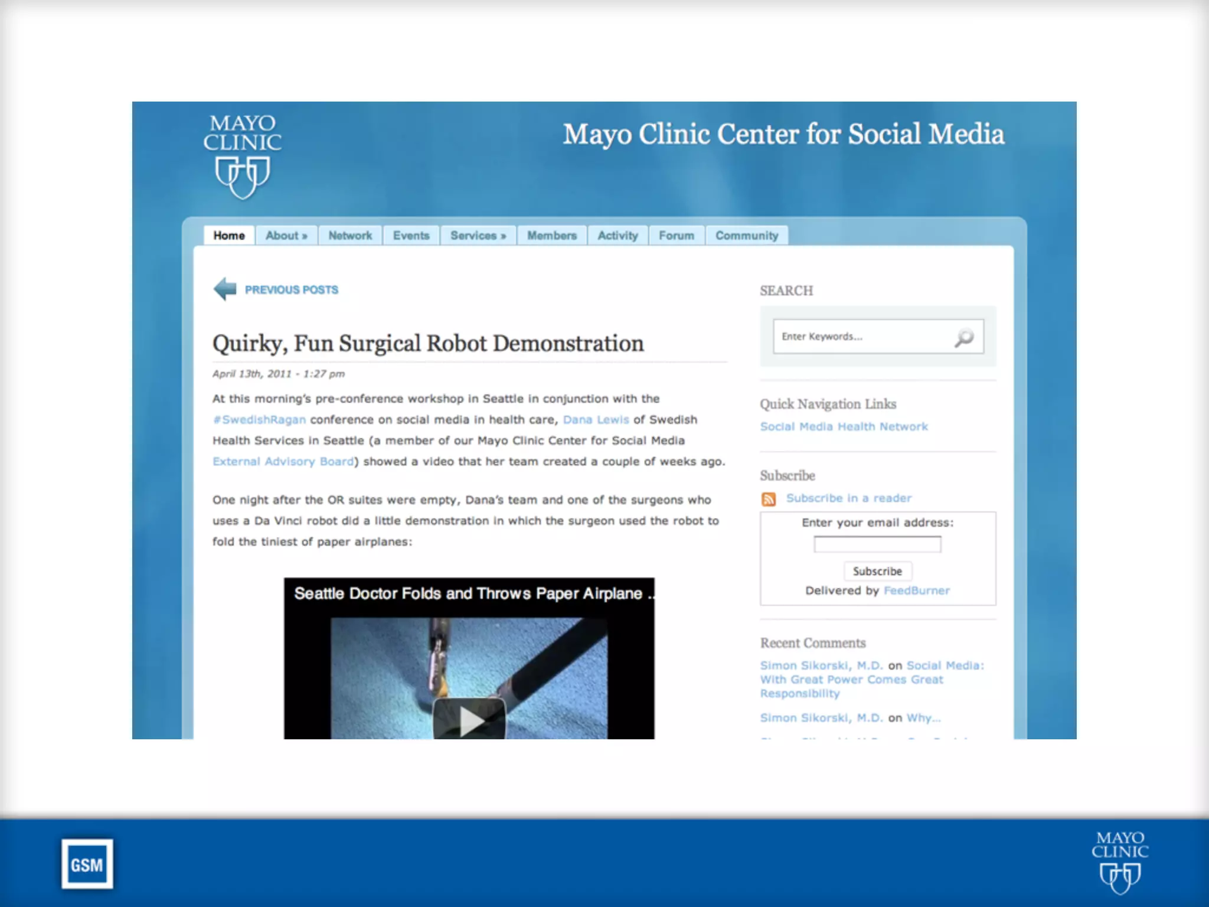Screen dimensions: 1209x907
Task: Click the email address input box
Action: pyautogui.click(x=877, y=544)
